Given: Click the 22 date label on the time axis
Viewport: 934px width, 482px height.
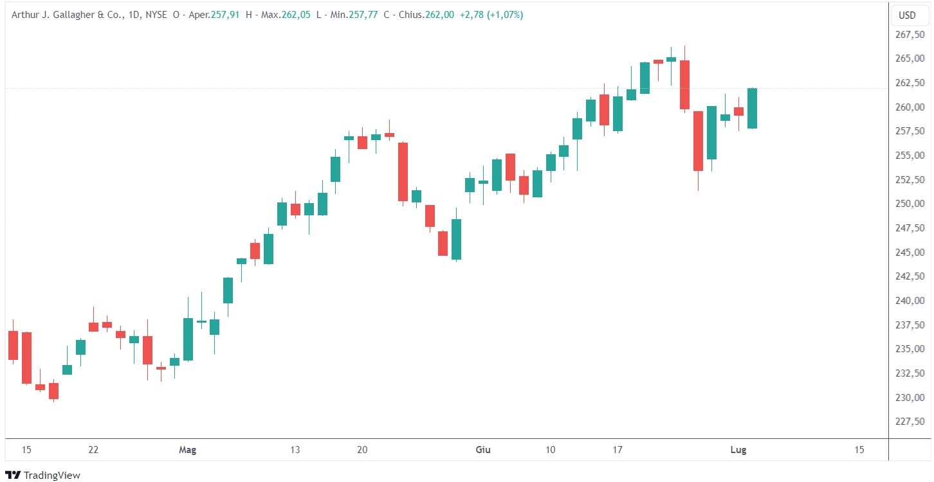Looking at the screenshot, I should click(93, 450).
